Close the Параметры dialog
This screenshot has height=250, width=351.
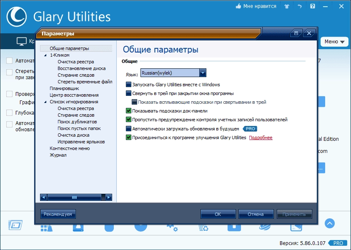click(x=309, y=33)
